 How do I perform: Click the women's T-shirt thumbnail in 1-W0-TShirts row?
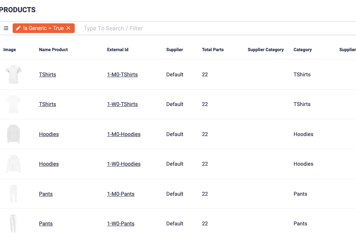click(13, 104)
